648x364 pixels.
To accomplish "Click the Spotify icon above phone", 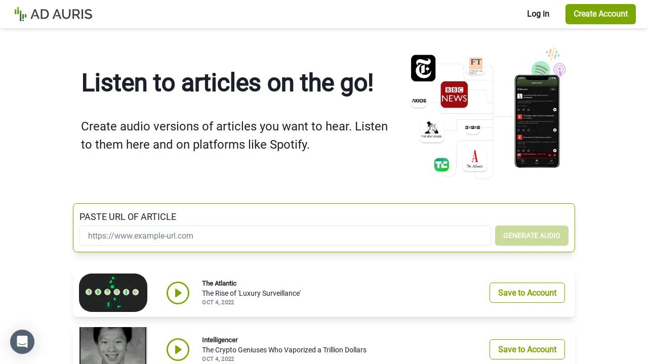I will pos(541,69).
